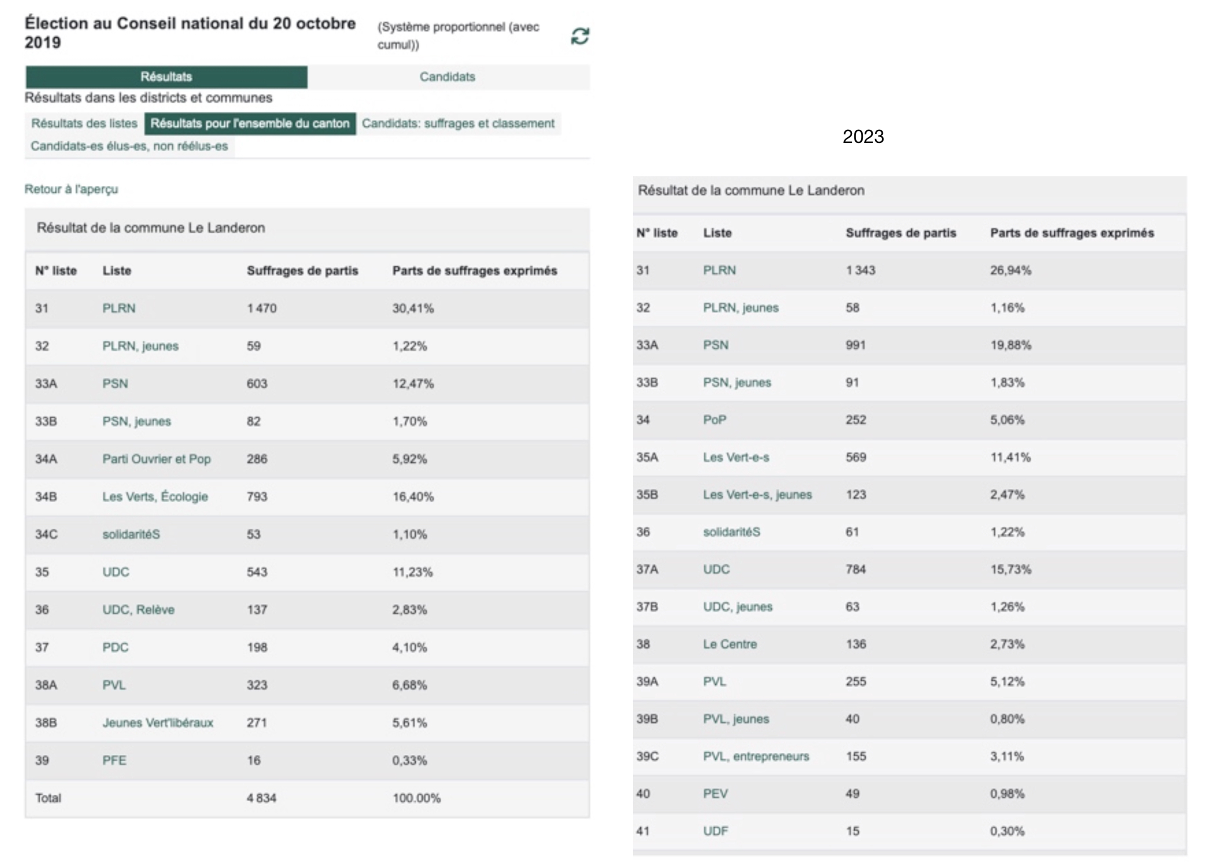Screen dimensions: 1229x863
Task: Click the PoP list in 2023 table
Action: (714, 420)
